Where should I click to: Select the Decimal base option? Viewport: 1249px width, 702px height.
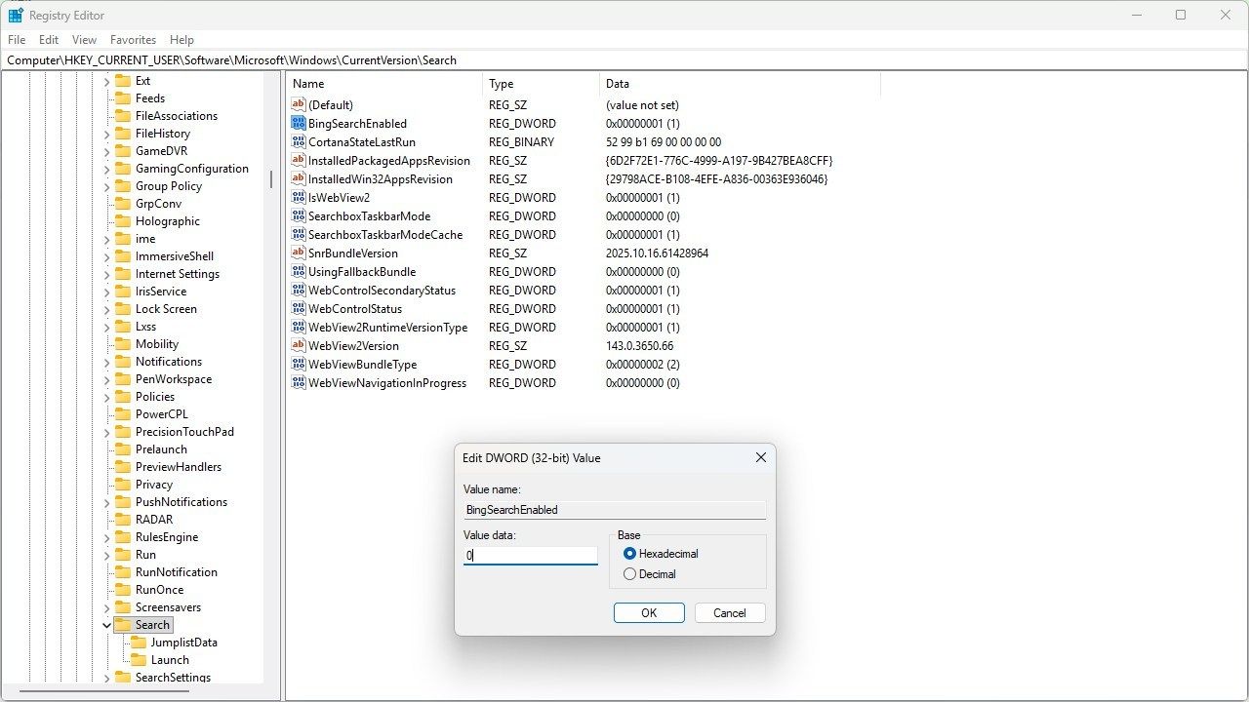(x=629, y=574)
